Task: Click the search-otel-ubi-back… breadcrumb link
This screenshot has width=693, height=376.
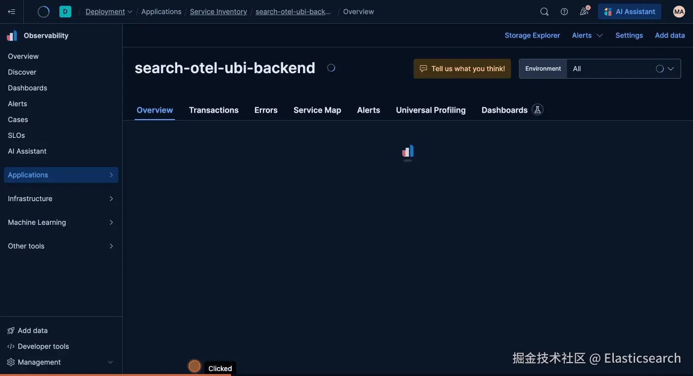Action: click(293, 11)
